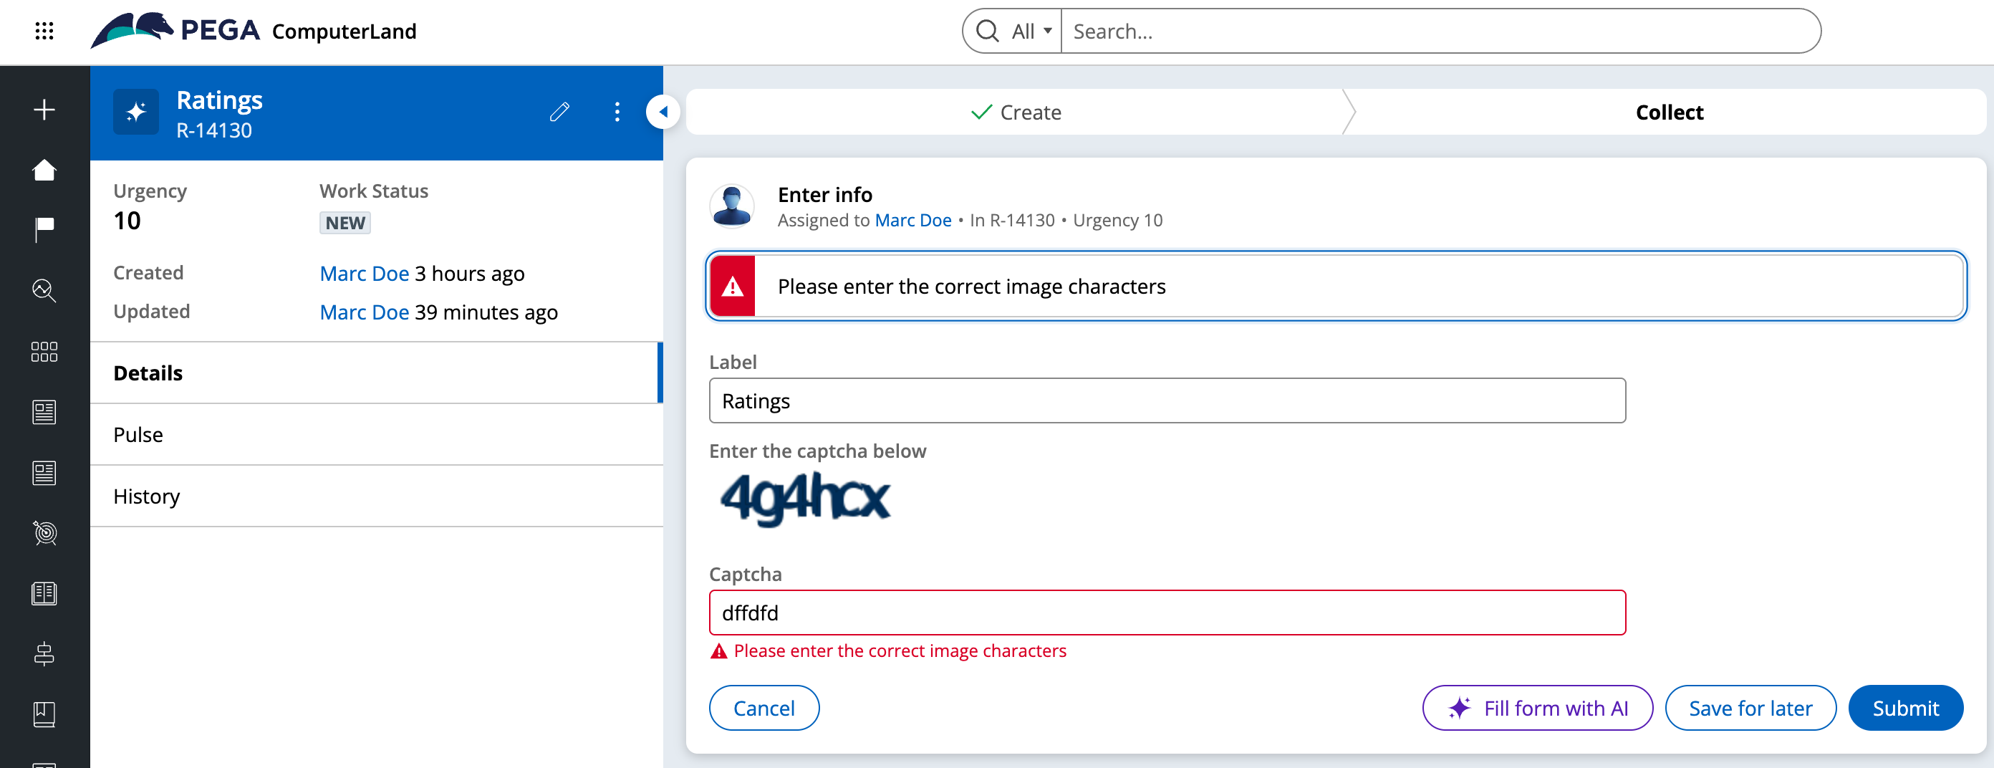The image size is (1994, 768).
Task: Select the bookmark icon near the sidebar bottom
Action: click(44, 714)
